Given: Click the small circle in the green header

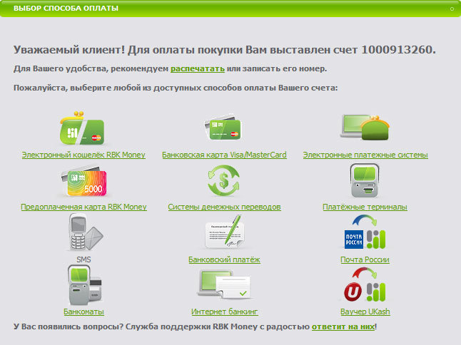Looking at the screenshot, I should tap(452, 9).
